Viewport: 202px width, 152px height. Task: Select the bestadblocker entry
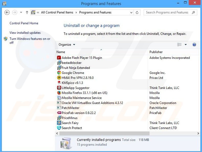click(72, 63)
